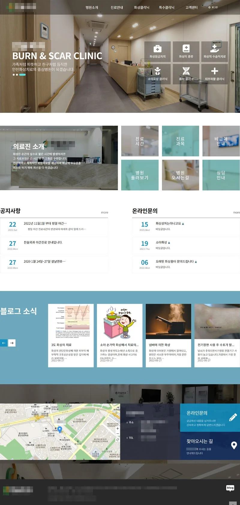The width and height of the screenshot is (240, 505).
Task: Select the first hero slider dot
Action: 13,75
